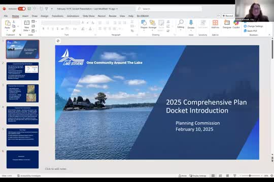Open the Section dropdown
Screen dimensions: 274x182
[34, 31]
